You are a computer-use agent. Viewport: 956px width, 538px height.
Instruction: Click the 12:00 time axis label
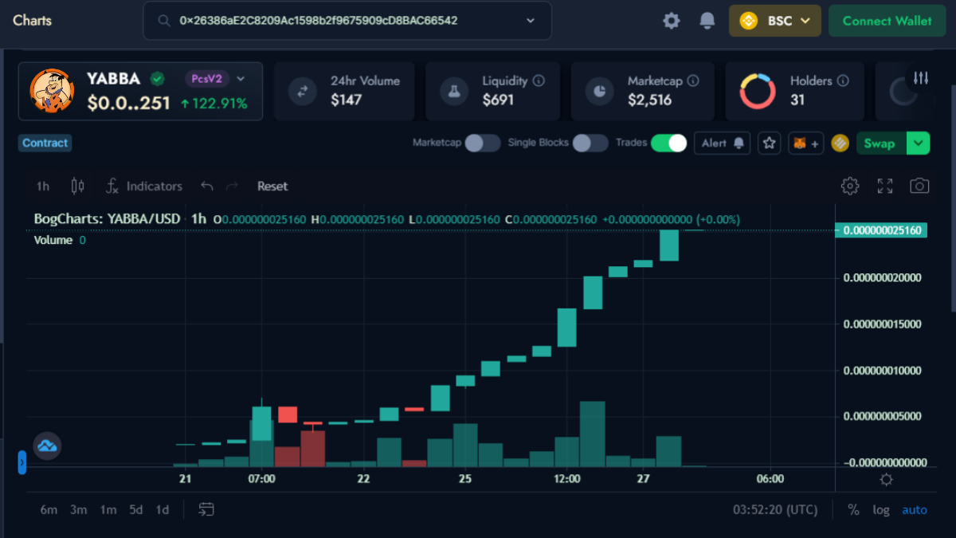pos(567,478)
